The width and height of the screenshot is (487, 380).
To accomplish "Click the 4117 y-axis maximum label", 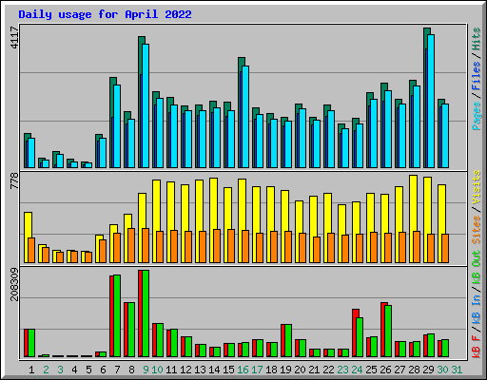I will (14, 37).
